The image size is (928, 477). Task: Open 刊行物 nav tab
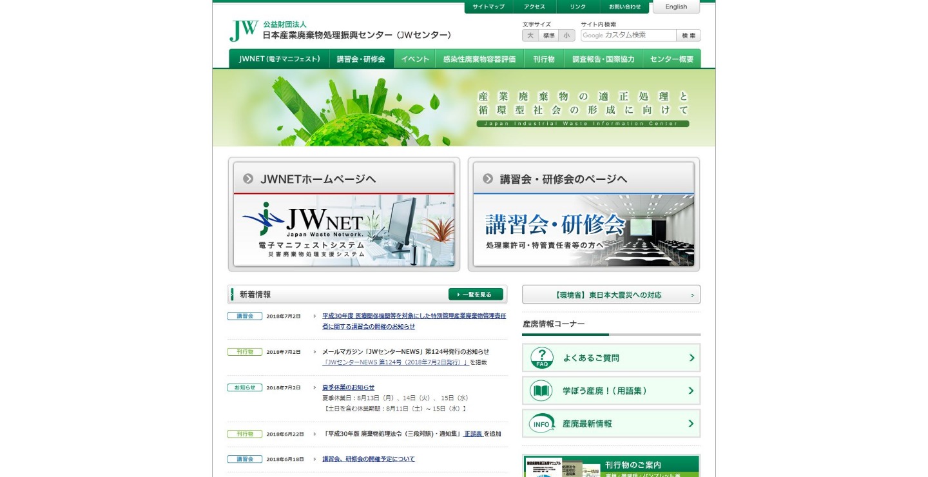(x=543, y=59)
